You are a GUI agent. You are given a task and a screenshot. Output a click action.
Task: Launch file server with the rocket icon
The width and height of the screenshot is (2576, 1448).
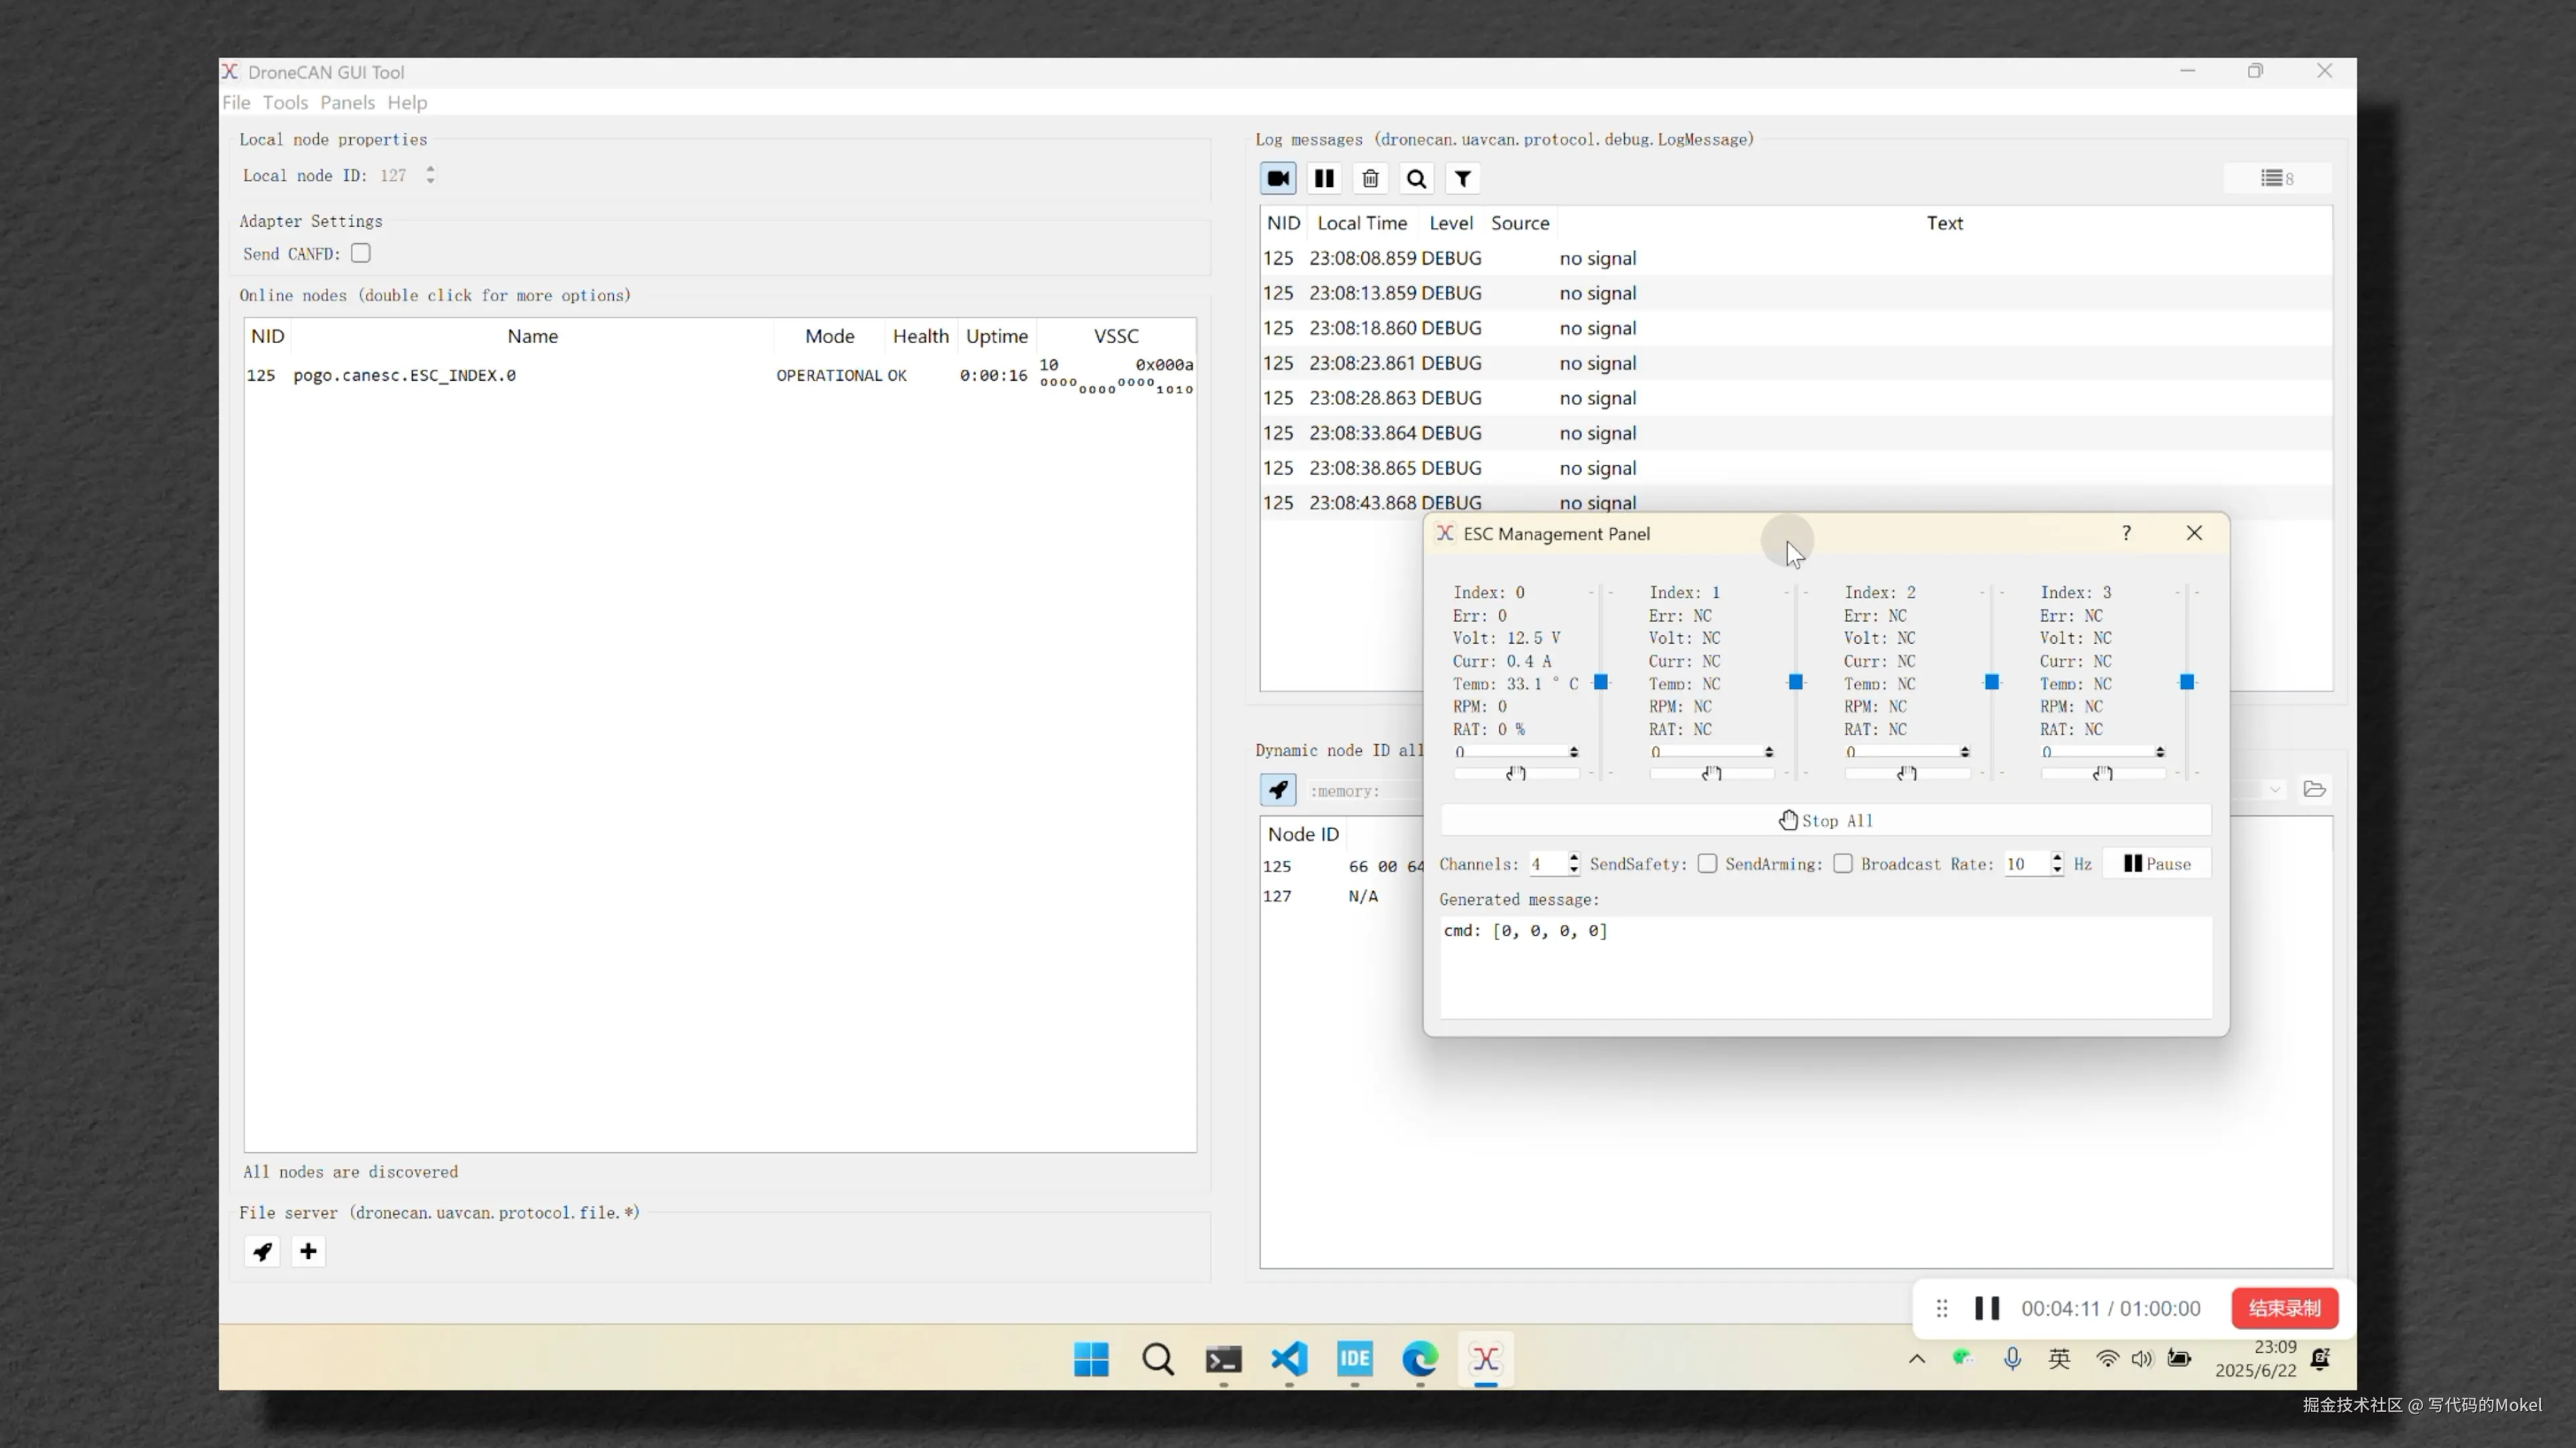pyautogui.click(x=262, y=1251)
